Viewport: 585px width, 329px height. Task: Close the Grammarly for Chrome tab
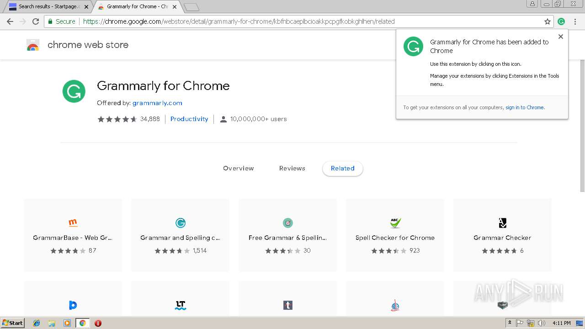pos(175,7)
